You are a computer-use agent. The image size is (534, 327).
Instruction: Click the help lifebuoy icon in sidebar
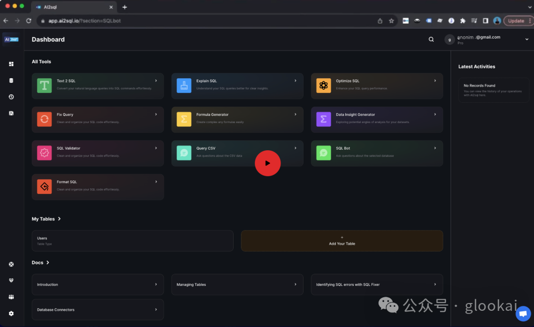(11, 264)
